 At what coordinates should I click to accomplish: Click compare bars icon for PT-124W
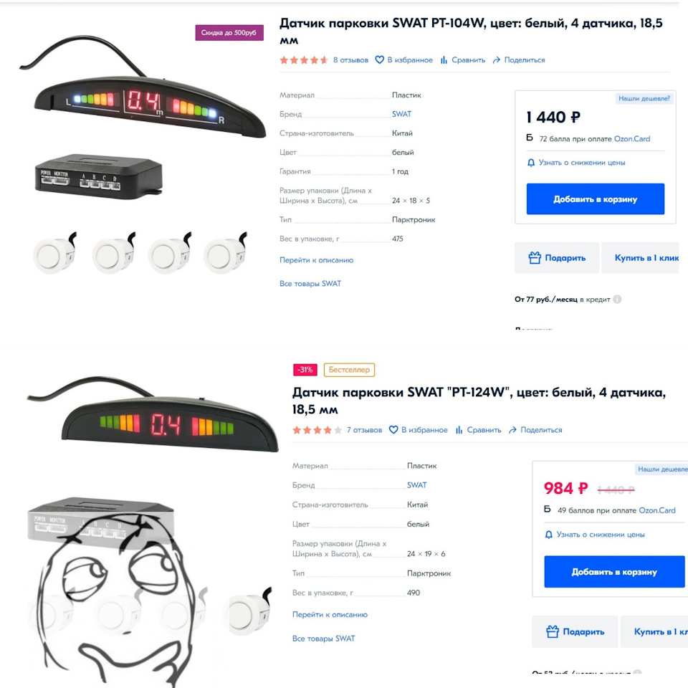click(x=459, y=430)
